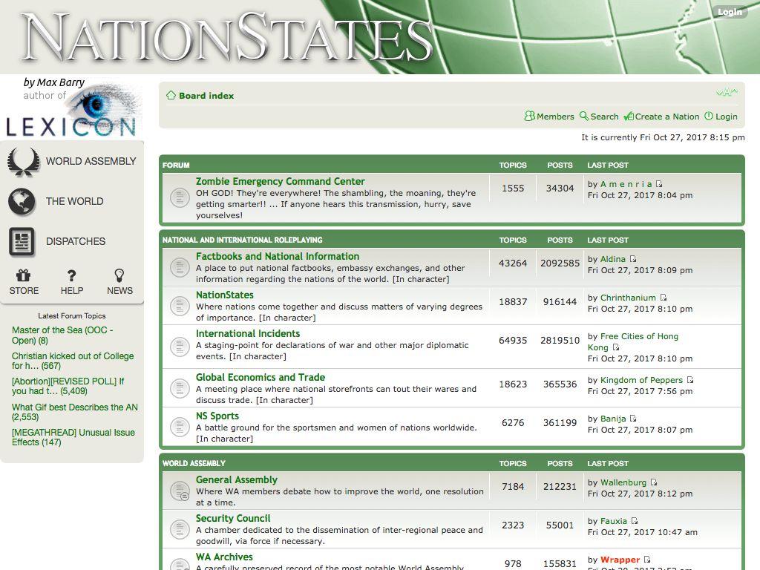This screenshot has width=760, height=570.
Task: View profile of Free Cities of Hong Kong
Action: (x=633, y=341)
